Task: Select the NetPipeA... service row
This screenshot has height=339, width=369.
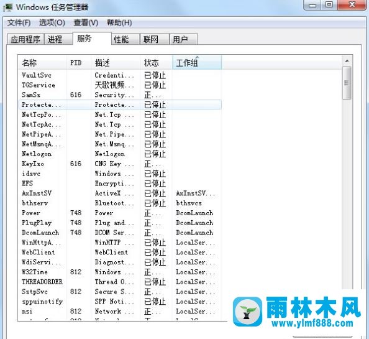Action: coord(120,134)
